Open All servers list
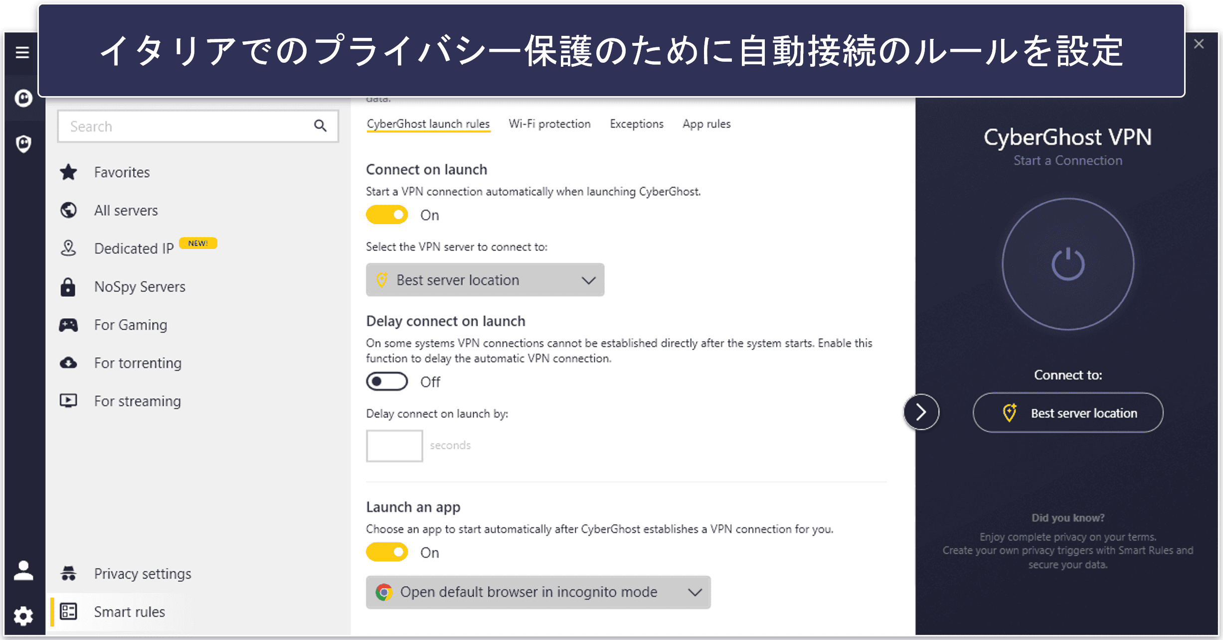1223x640 pixels. click(126, 210)
